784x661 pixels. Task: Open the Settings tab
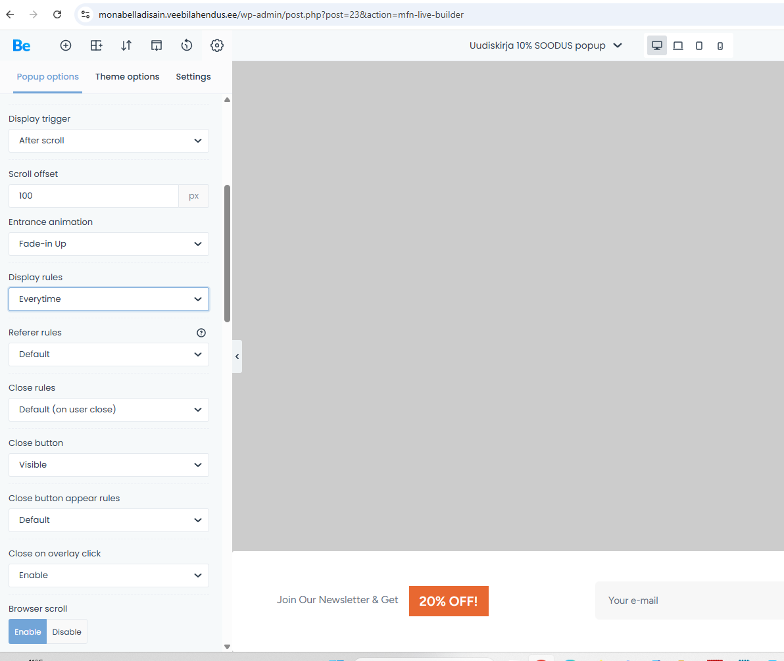(193, 77)
